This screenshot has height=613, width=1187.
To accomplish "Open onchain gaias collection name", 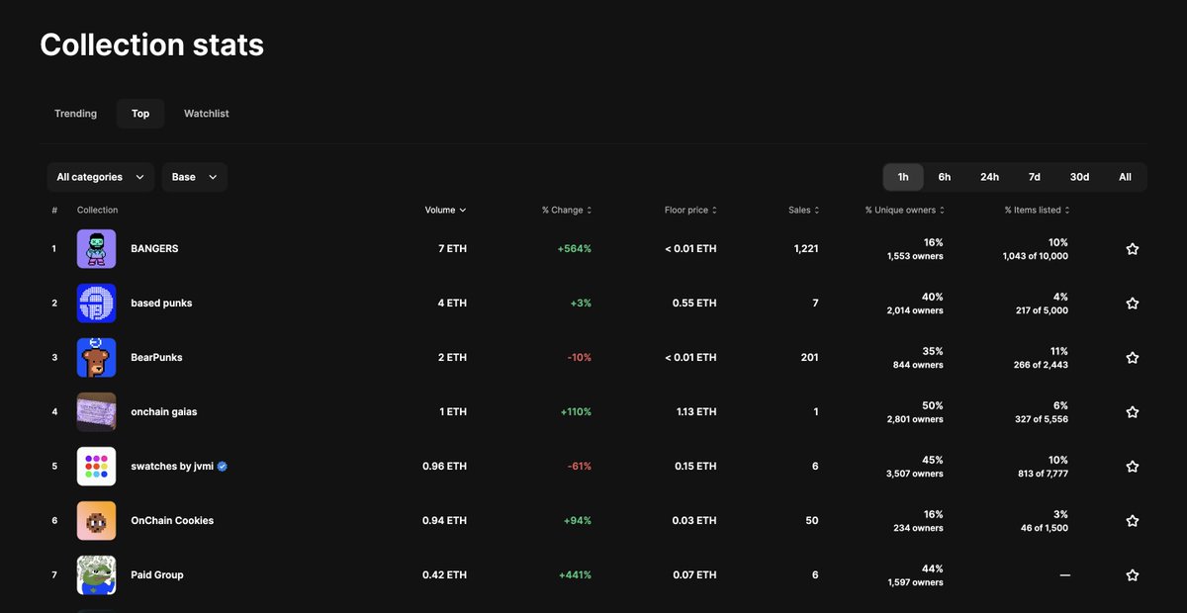I will [164, 412].
